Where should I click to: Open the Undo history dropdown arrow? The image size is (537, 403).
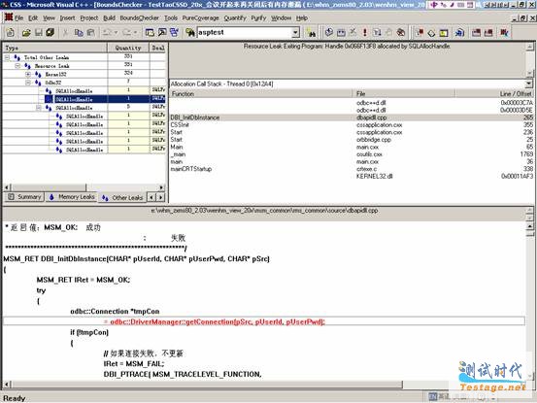click(x=116, y=32)
